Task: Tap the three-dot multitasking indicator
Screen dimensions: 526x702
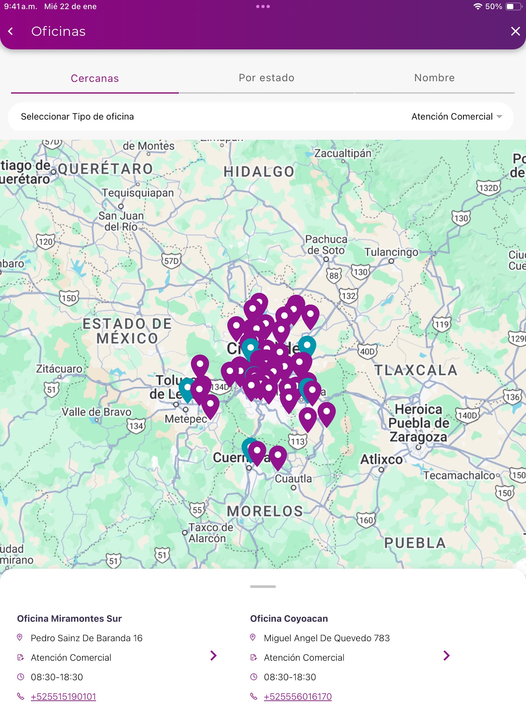Action: [x=263, y=6]
